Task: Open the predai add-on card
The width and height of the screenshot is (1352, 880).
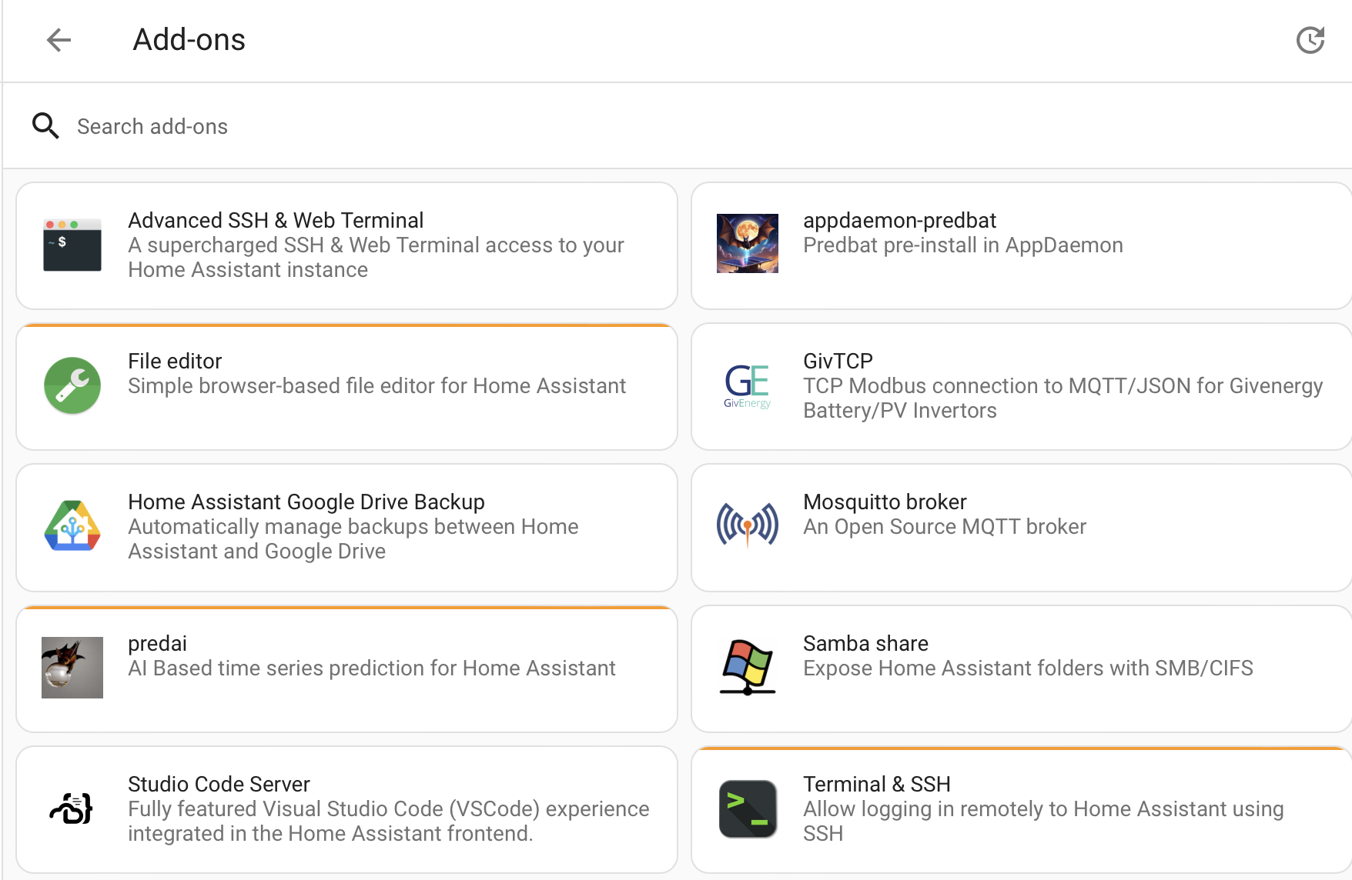Action: coord(346,669)
